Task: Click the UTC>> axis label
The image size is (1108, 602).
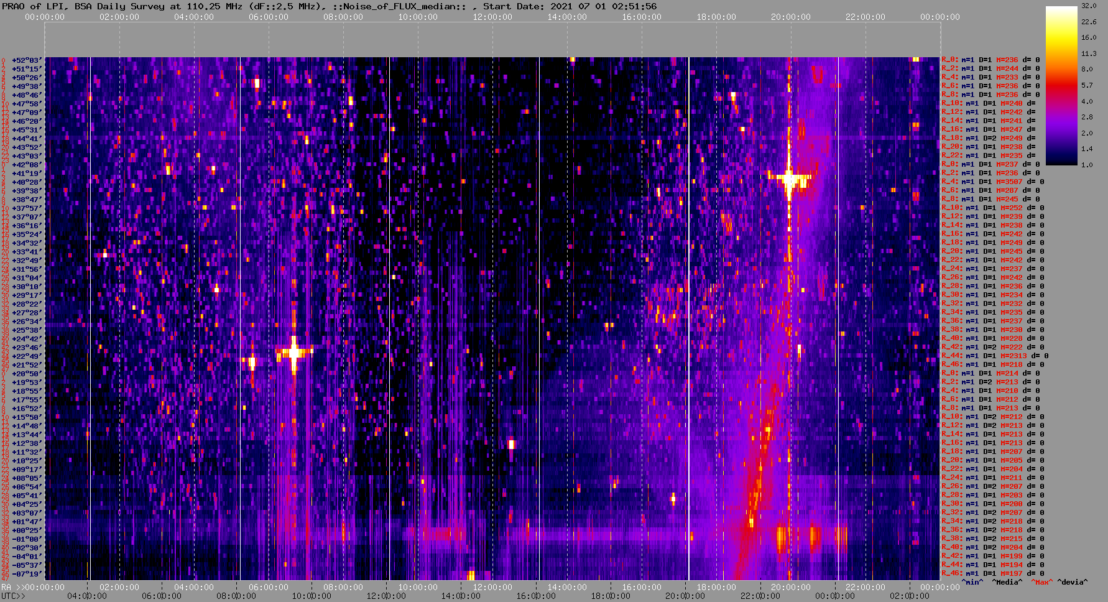Action: (14, 596)
